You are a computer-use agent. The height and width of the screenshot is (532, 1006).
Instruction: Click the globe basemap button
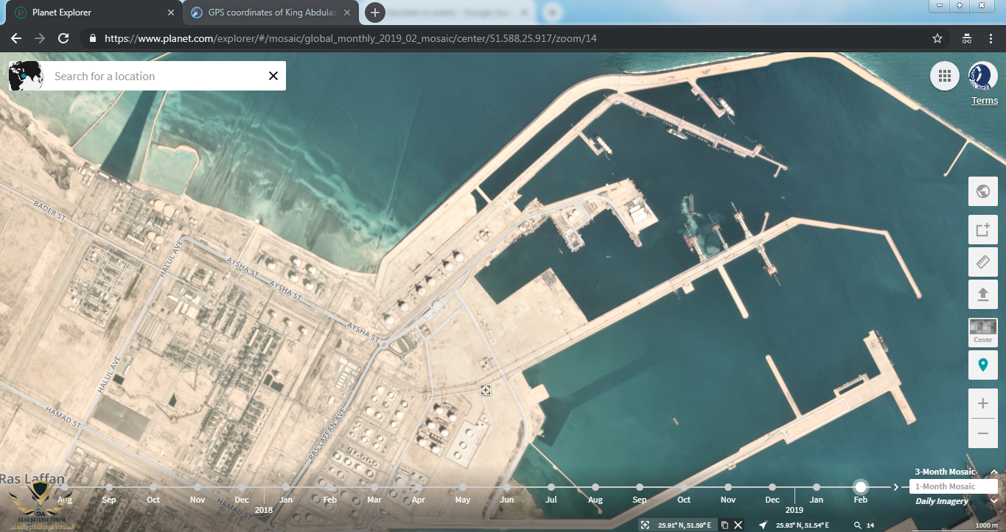[x=982, y=191]
